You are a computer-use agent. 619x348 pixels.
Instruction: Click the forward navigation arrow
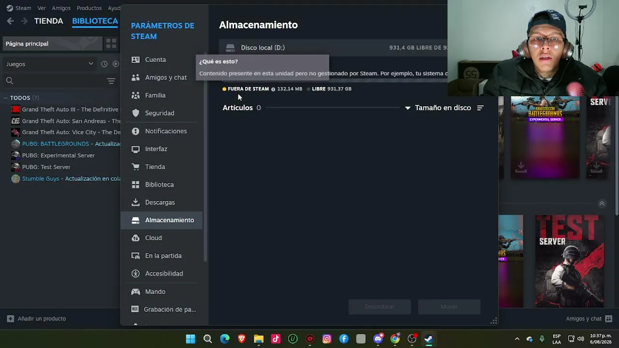pyautogui.click(x=24, y=21)
